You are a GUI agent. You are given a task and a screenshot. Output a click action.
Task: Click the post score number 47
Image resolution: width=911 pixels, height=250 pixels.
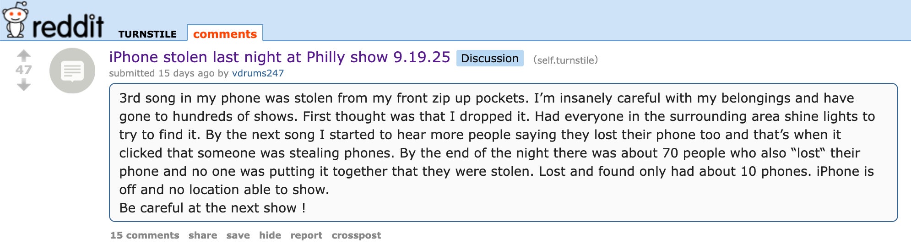pyautogui.click(x=24, y=70)
